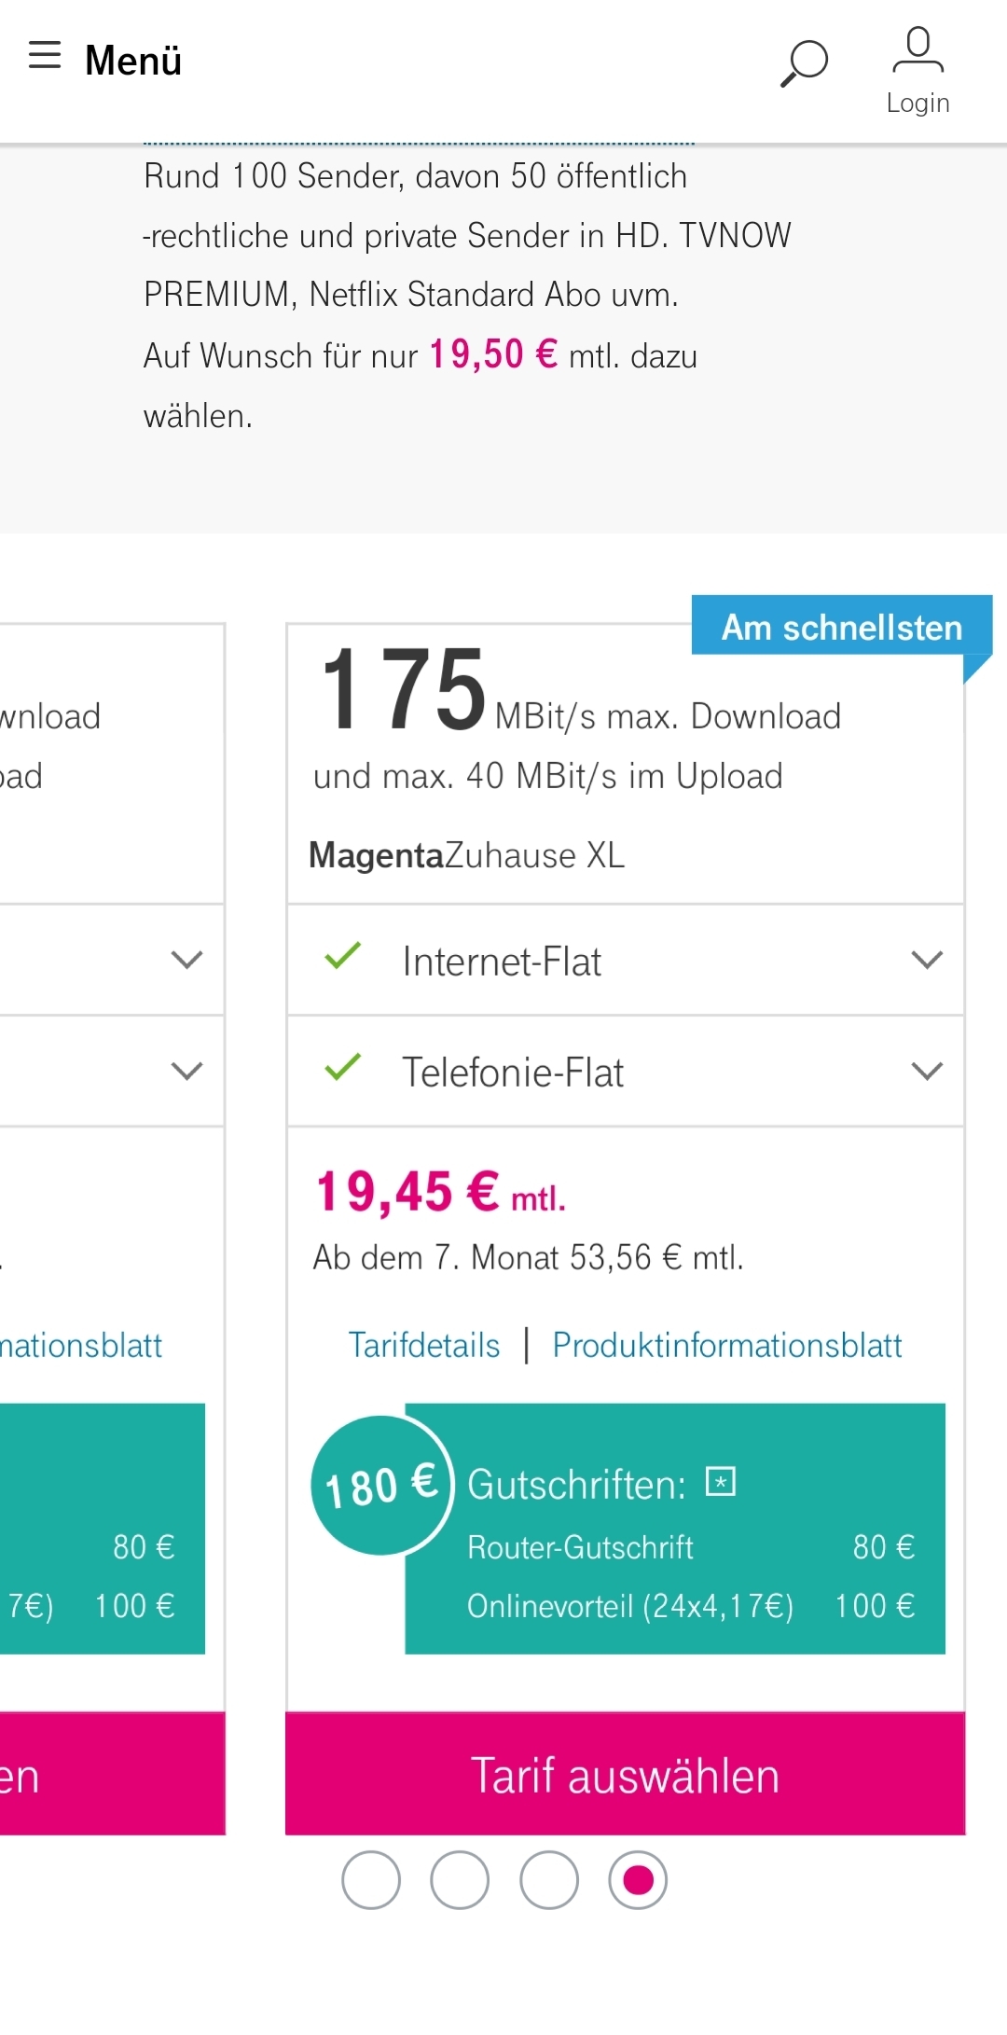Choose Tarif auswählen for MagentaZuhause XL
This screenshot has height=2035, width=1007.
(625, 1774)
